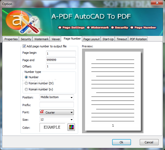Confirm settings with the Ok button

[x=121, y=142]
